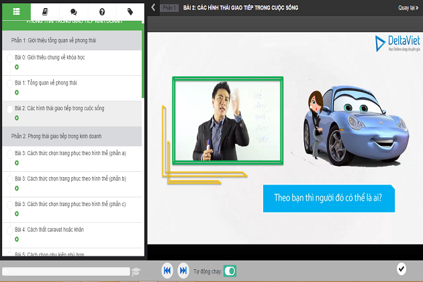Image resolution: width=423 pixels, height=282 pixels.
Task: Click play icon under Bài 3 (phần b)
Action: pyautogui.click(x=17, y=189)
